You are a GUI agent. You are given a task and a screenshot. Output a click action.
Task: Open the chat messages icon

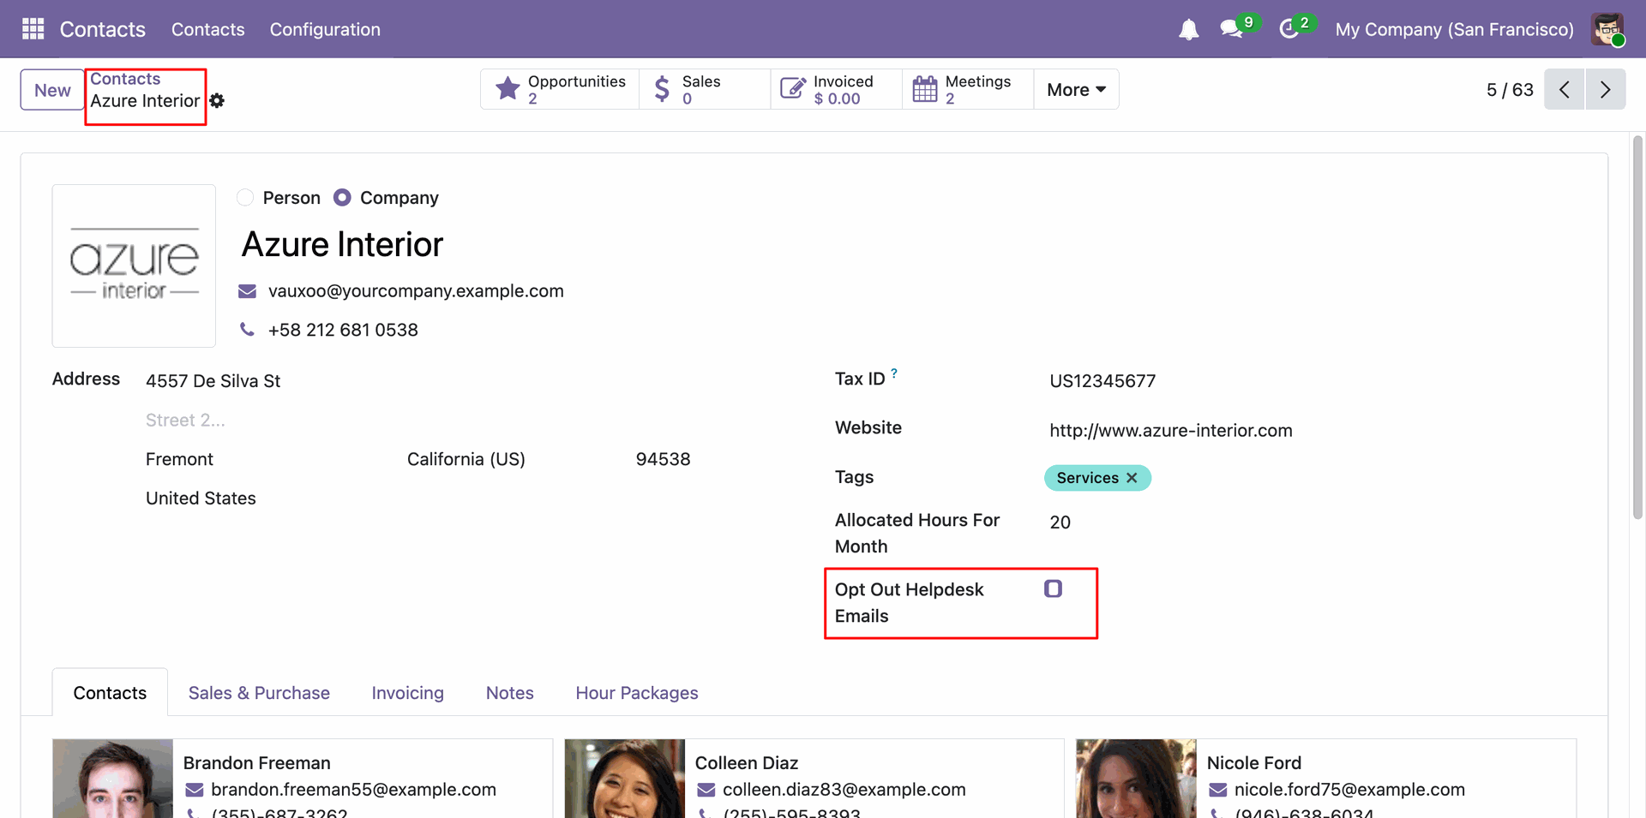1231,29
